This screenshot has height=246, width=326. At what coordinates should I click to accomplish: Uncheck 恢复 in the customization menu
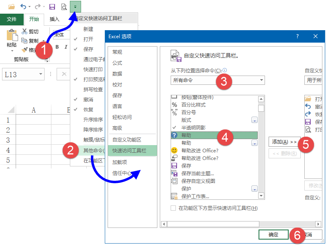(x=88, y=109)
